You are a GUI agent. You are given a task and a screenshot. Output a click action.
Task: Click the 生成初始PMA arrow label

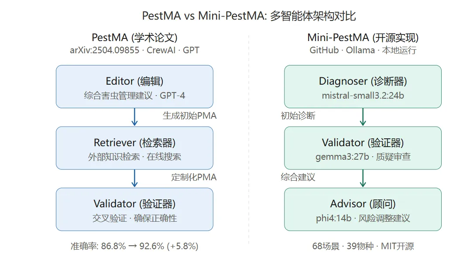[x=189, y=116]
